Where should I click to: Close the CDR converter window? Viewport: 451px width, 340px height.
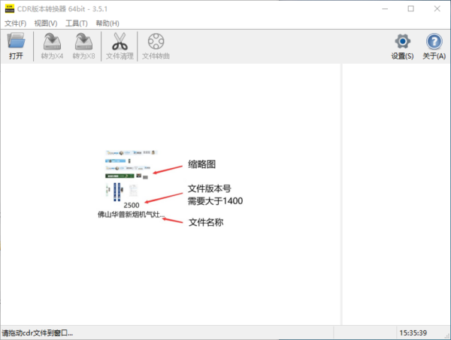[437, 9]
